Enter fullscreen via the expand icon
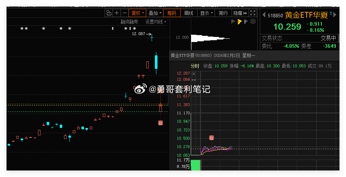346x177 pixels. (x=253, y=13)
